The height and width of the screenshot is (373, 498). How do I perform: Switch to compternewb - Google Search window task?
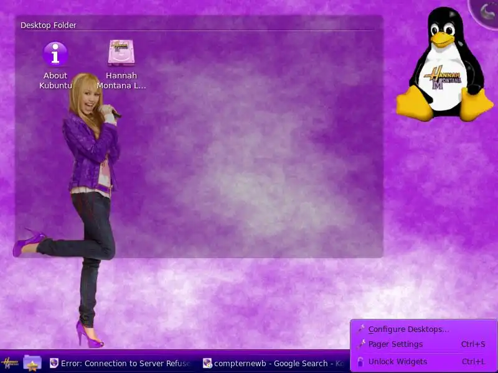tap(274, 363)
